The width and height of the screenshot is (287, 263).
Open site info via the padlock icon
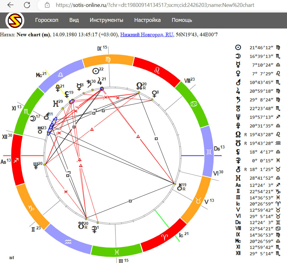pyautogui.click(x=47, y=5)
